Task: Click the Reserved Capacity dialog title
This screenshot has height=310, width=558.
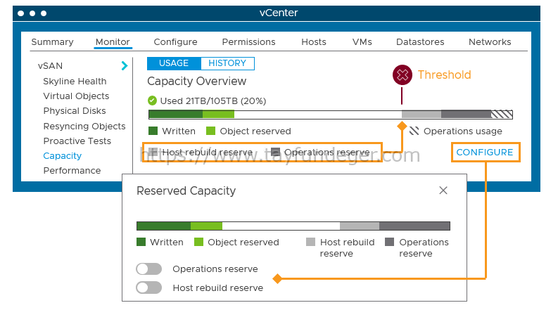Action: (186, 191)
